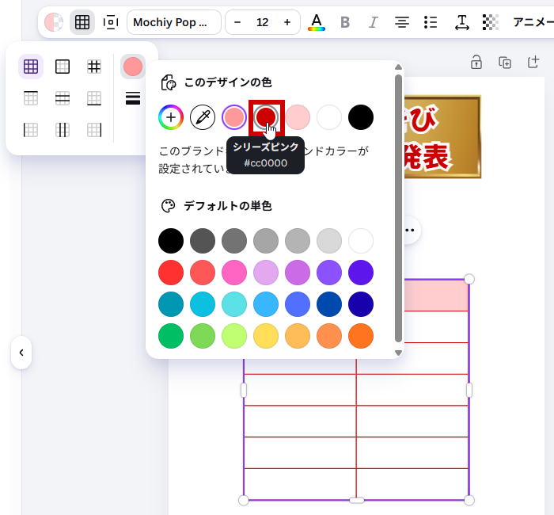Screen dimensions: 554x515
Task: Apply bottom border option
Action: (x=94, y=98)
